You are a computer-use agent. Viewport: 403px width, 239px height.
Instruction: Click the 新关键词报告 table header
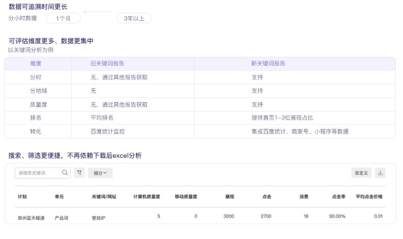click(x=268, y=64)
